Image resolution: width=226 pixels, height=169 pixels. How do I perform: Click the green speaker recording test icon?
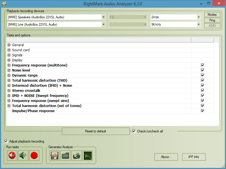pos(23,155)
